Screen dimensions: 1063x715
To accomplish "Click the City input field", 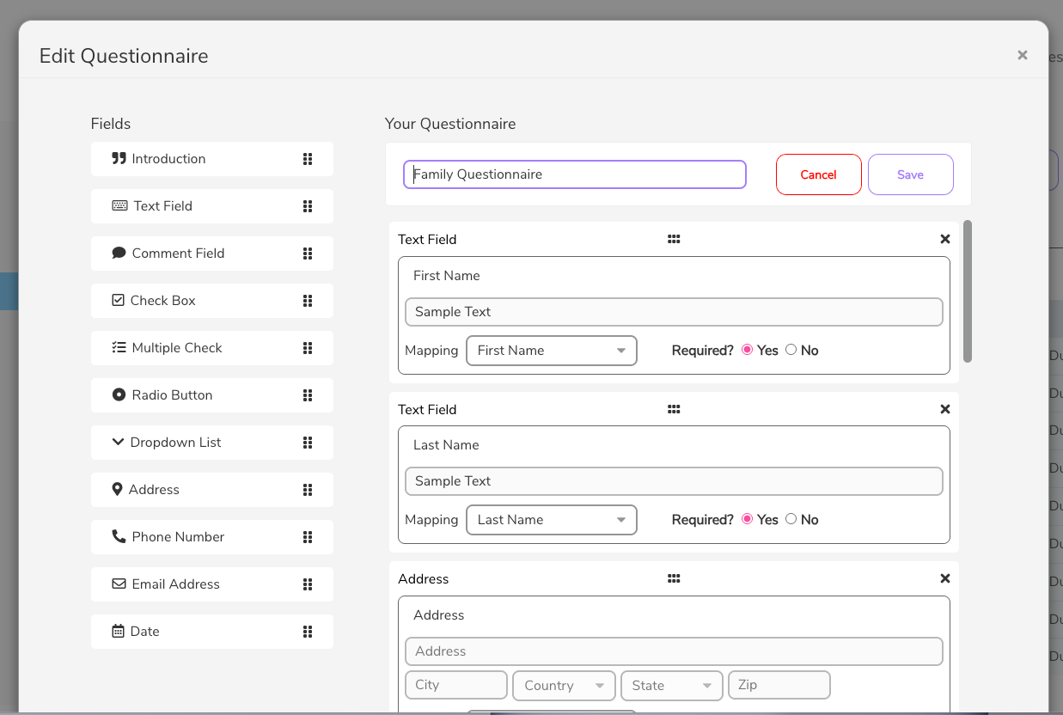I will click(456, 685).
